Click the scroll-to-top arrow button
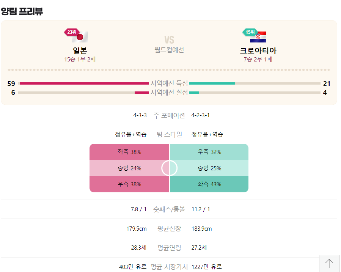 click(330, 263)
